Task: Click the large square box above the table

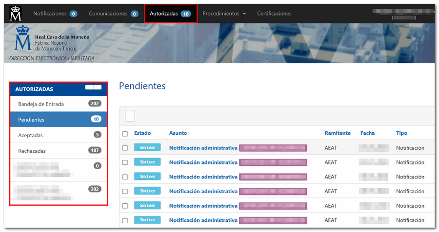Action: pyautogui.click(x=130, y=116)
